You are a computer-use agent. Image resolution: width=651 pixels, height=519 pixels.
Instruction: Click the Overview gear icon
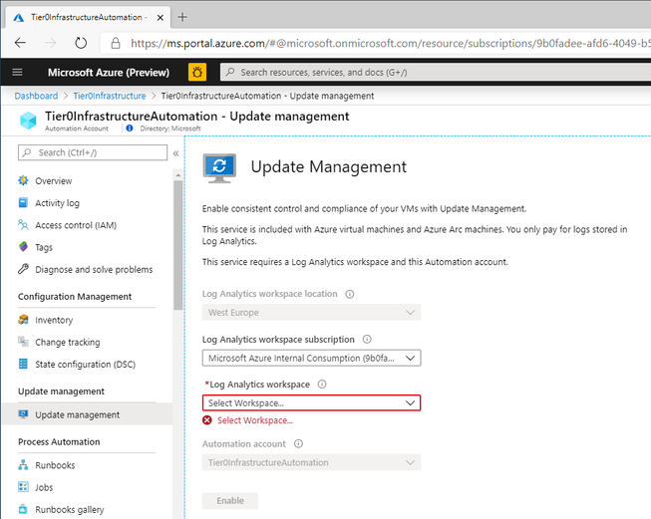(23, 180)
